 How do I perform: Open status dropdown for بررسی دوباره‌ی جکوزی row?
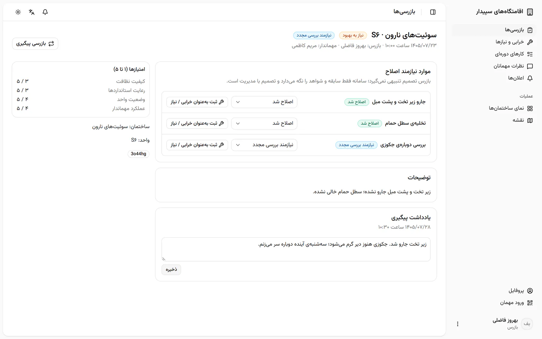tap(264, 145)
